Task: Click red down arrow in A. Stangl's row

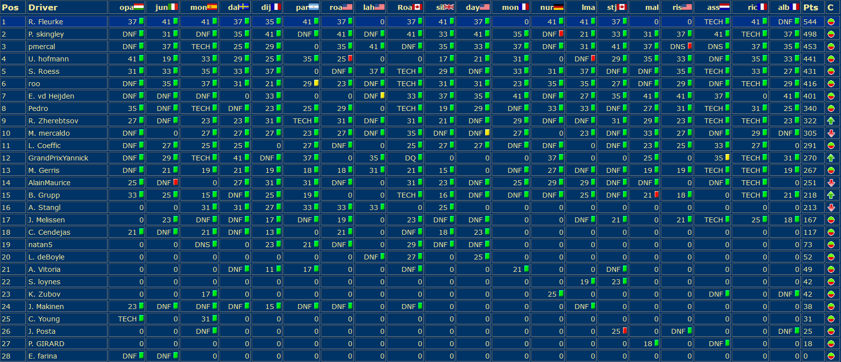Action: click(831, 207)
